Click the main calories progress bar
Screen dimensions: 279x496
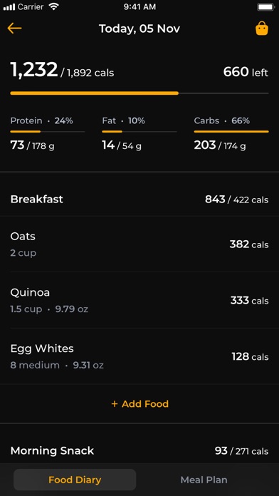click(x=139, y=93)
